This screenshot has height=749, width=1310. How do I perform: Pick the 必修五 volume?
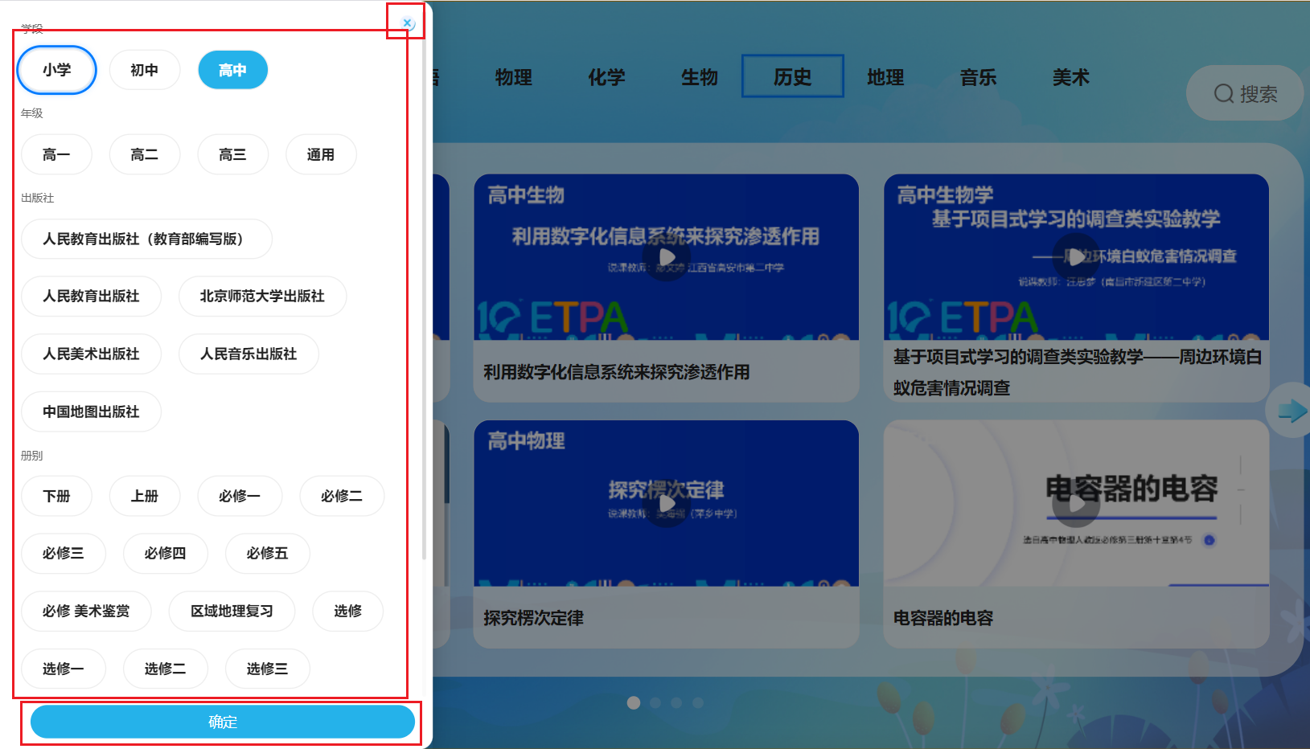click(268, 553)
